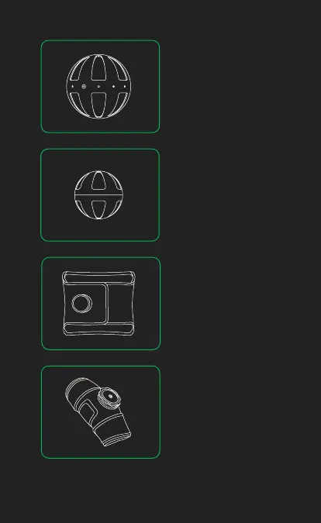
Task: Click the round button on the square device
Action: [82, 303]
